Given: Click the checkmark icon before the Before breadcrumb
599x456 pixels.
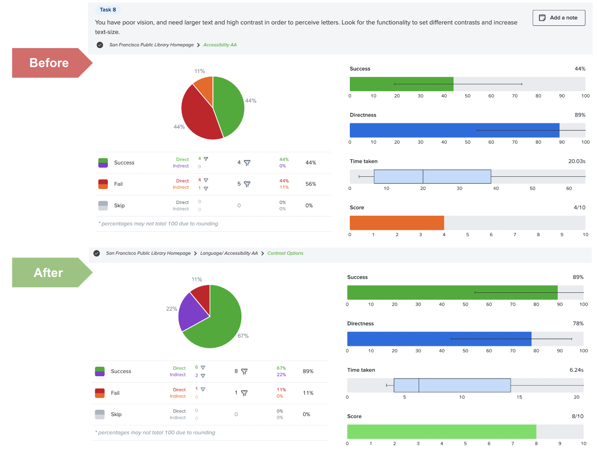Looking at the screenshot, I should coord(100,45).
